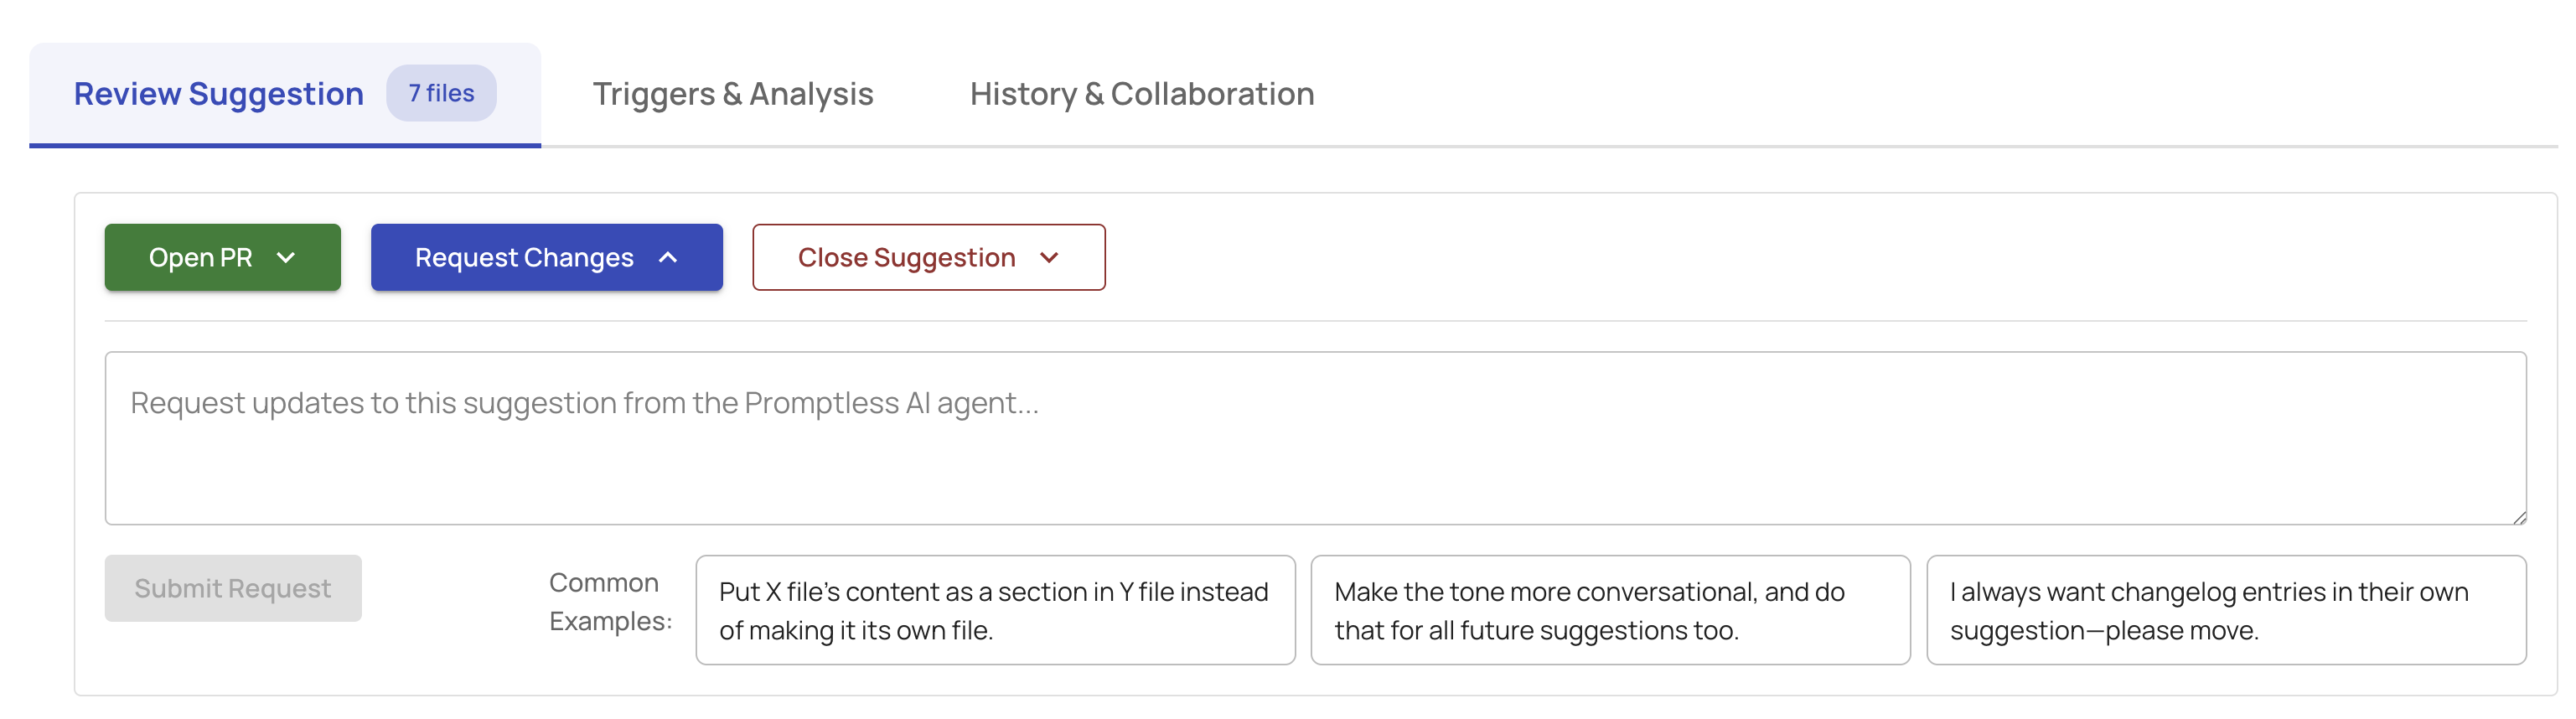
Task: Click the textarea resize grip icon
Action: (2518, 516)
